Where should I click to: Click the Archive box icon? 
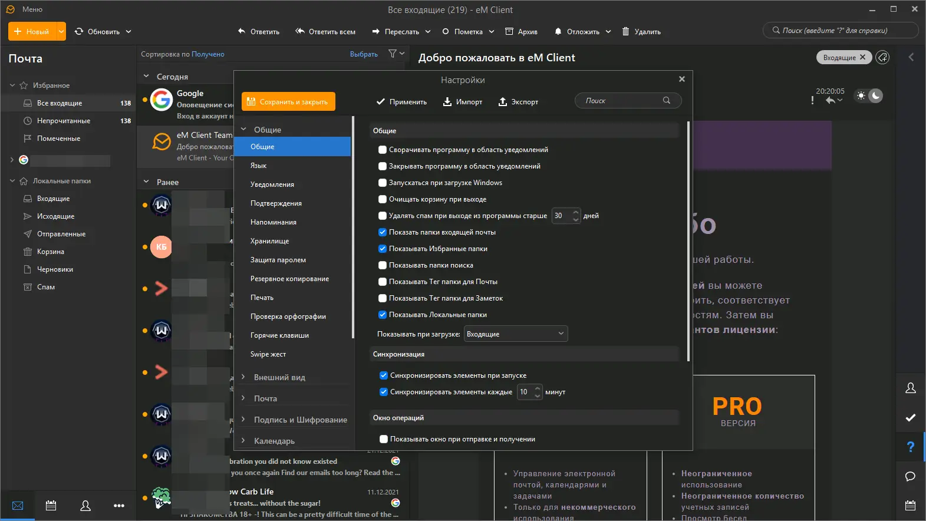coord(509,31)
